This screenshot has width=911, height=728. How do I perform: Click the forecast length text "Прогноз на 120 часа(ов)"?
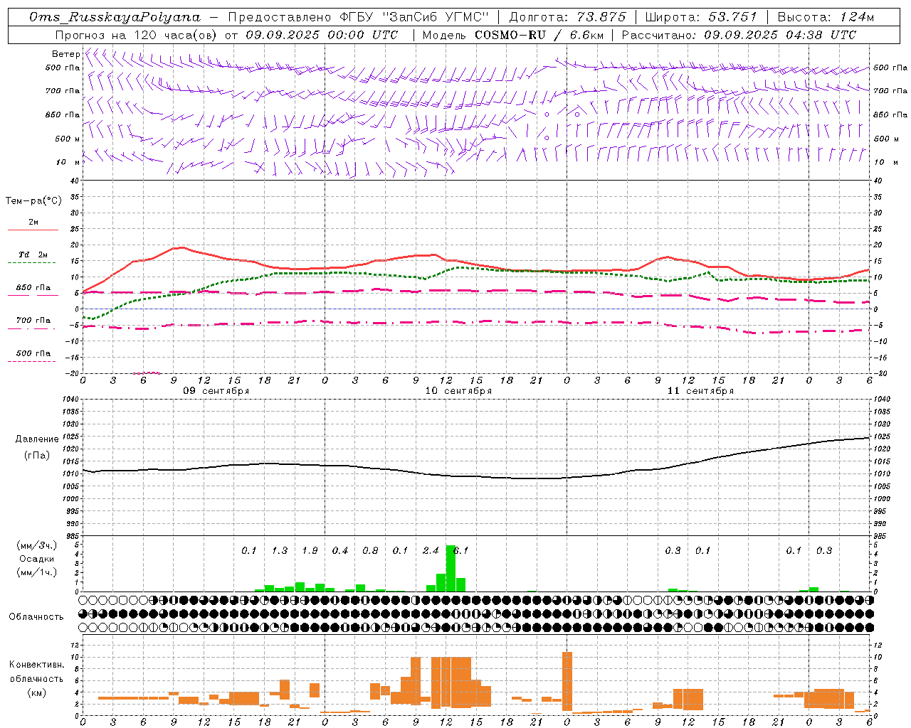click(137, 35)
